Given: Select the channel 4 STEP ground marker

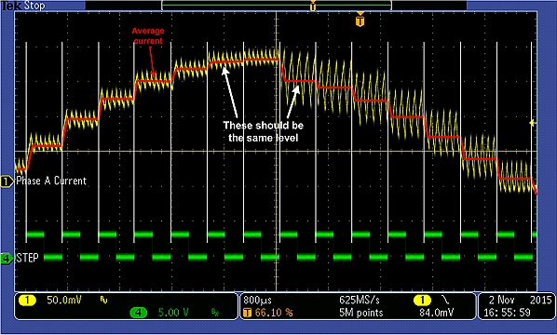Looking at the screenshot, I should pyautogui.click(x=6, y=259).
